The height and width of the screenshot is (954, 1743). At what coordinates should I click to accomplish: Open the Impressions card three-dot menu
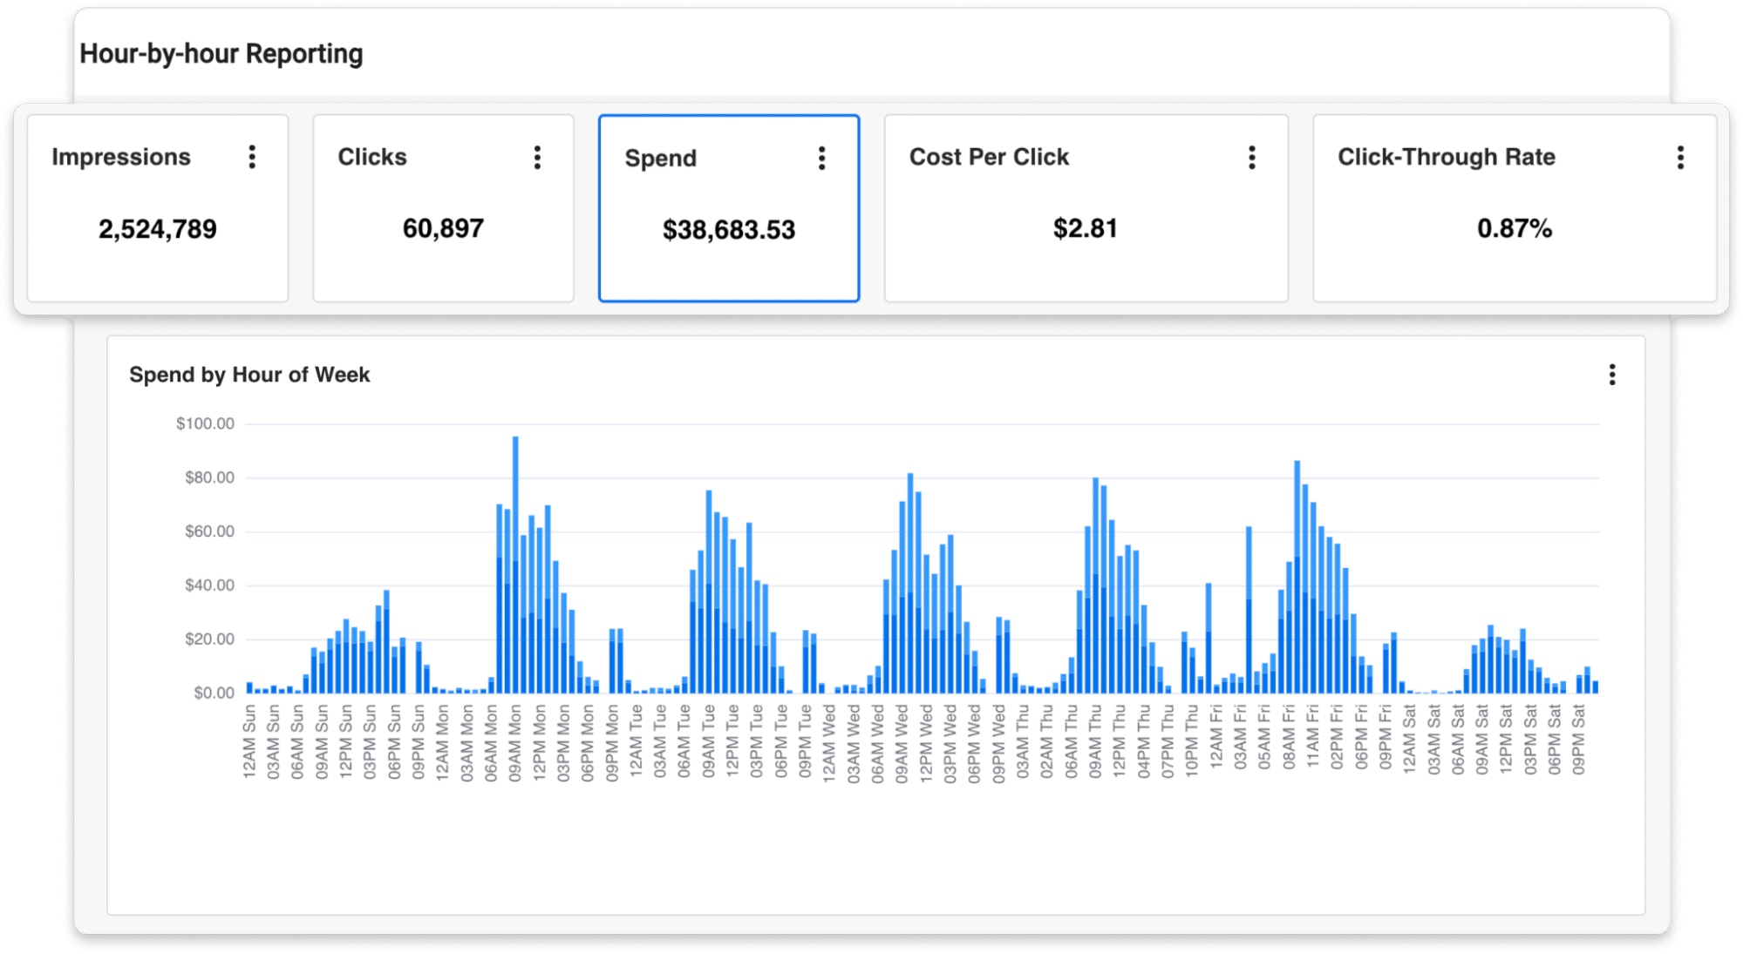pos(252,157)
